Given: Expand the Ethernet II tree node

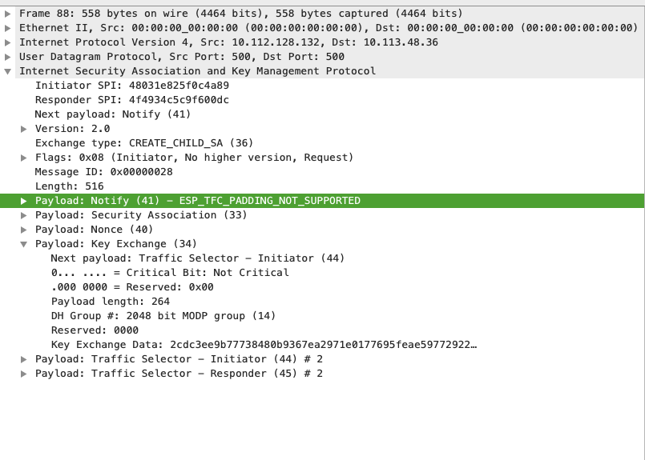Looking at the screenshot, I should (x=8, y=28).
